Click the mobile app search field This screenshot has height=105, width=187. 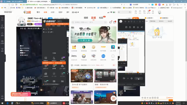click(89, 22)
